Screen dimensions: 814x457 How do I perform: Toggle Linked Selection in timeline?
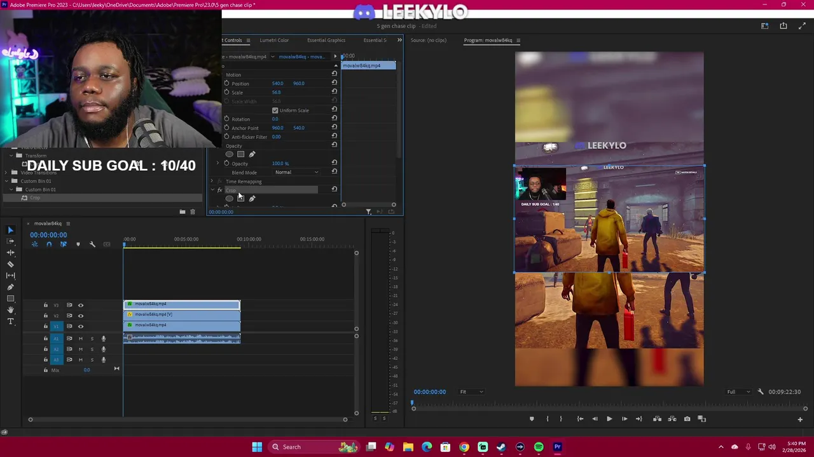click(63, 244)
